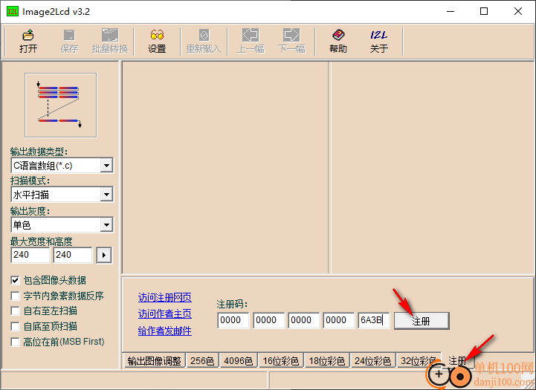The width and height of the screenshot is (536, 390).
Task: Open the 访问作者主页 link
Action: 165,313
